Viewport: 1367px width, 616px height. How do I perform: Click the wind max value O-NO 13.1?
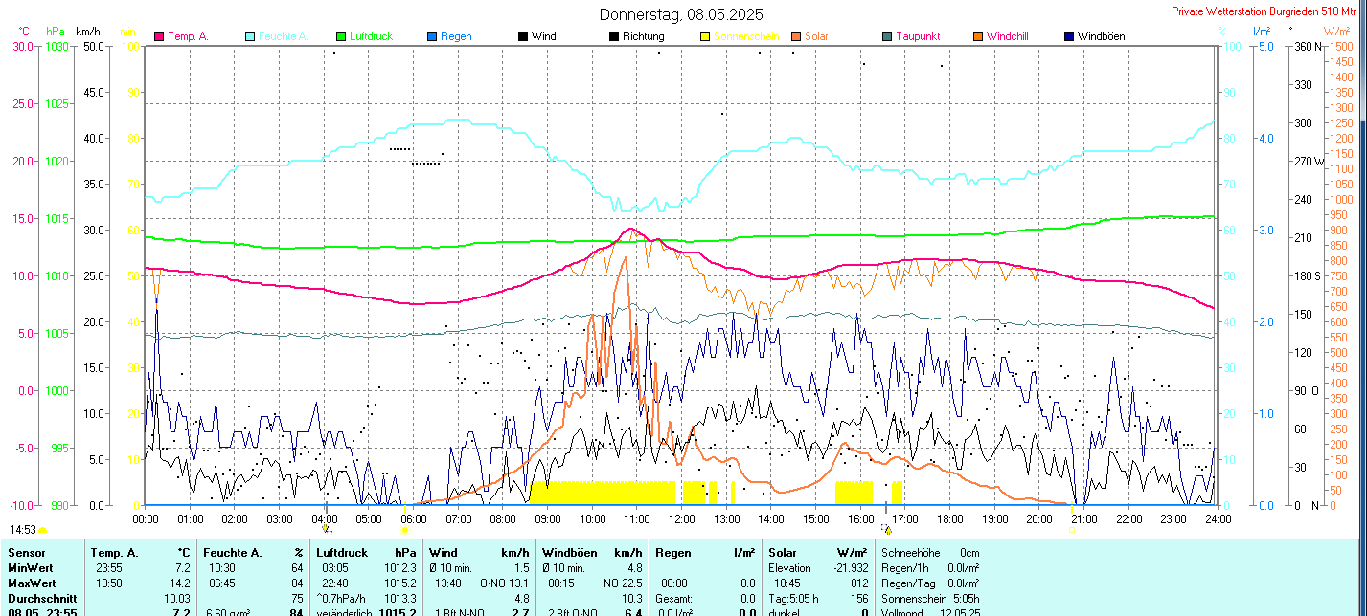click(x=504, y=583)
